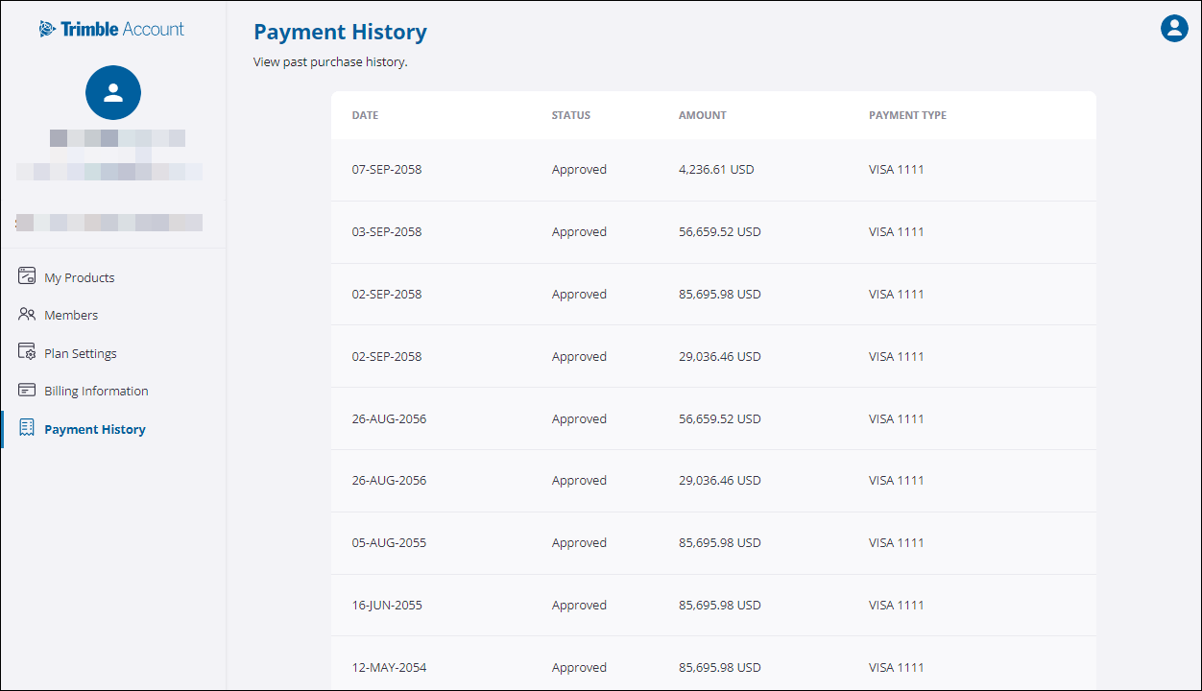The width and height of the screenshot is (1202, 691).
Task: Sort the table by DATE column
Action: 365,115
